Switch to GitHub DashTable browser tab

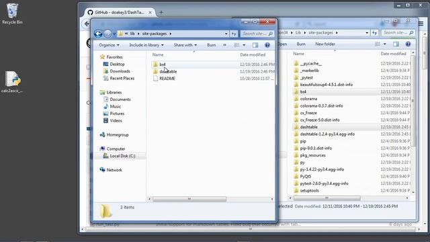point(120,12)
